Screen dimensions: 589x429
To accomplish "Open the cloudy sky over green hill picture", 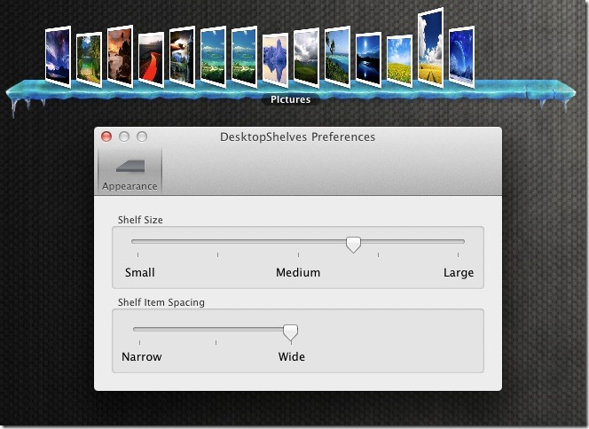I will click(x=307, y=58).
